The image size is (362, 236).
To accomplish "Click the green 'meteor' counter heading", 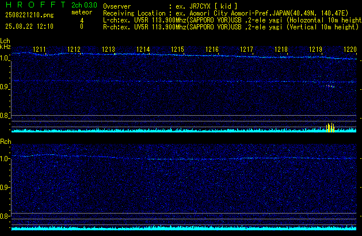I will click(82, 12).
